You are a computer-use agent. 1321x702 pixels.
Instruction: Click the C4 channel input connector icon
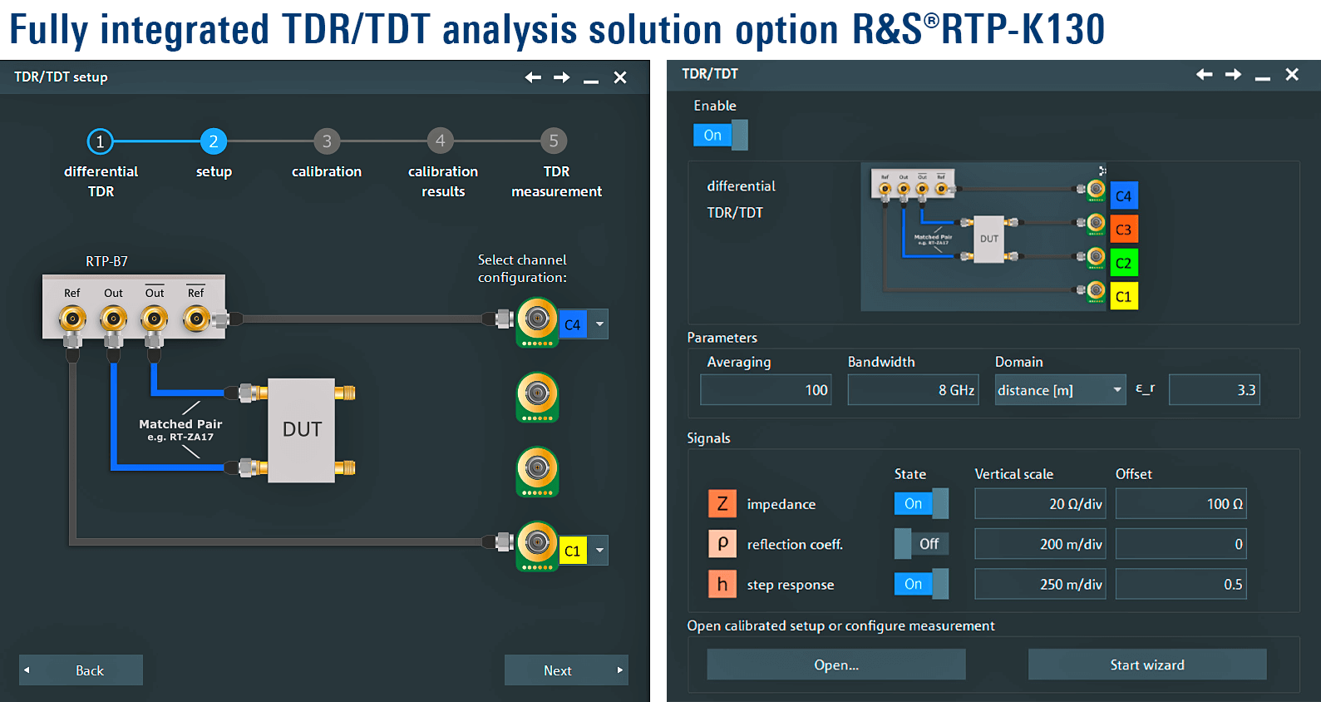point(537,321)
